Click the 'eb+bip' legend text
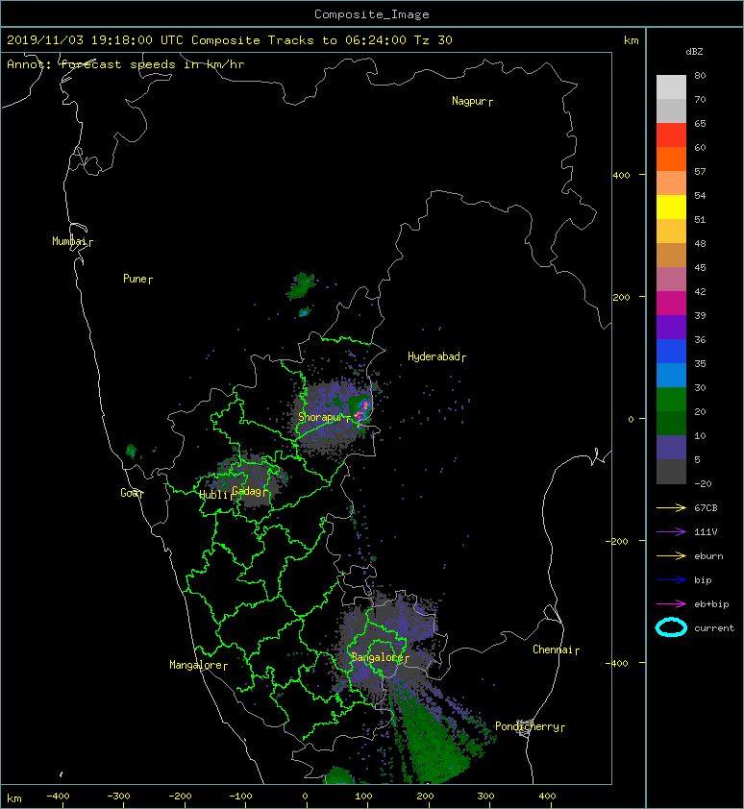The height and width of the screenshot is (809, 744). pos(711,604)
